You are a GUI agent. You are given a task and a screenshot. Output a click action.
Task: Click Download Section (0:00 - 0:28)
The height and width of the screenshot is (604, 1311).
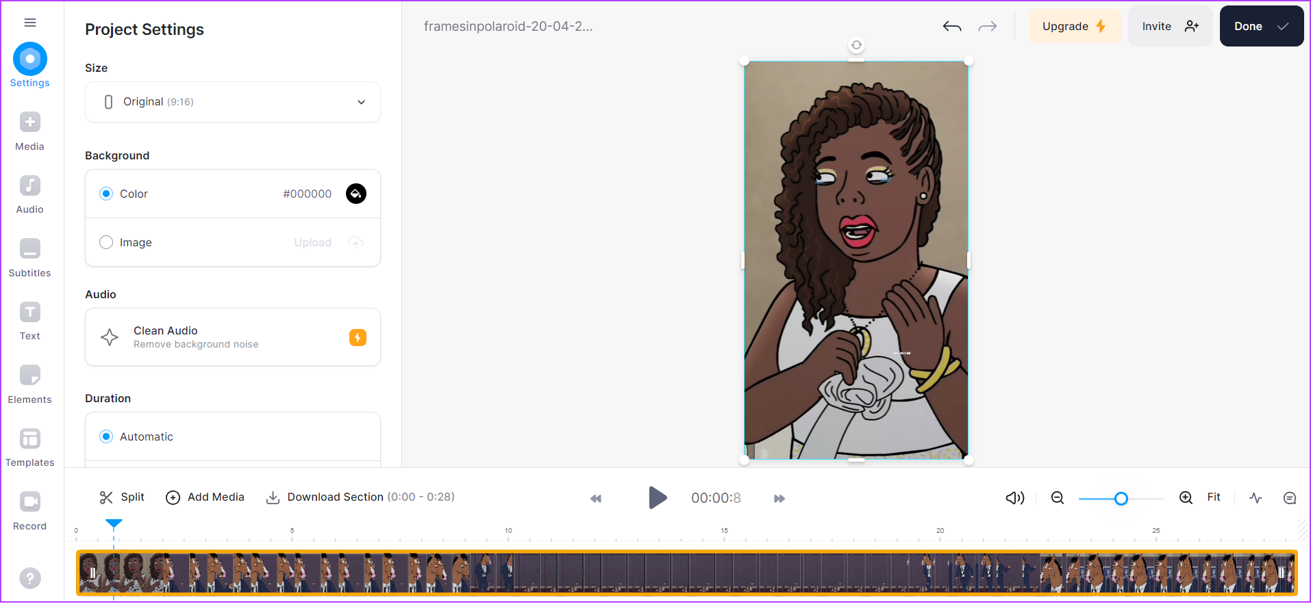(360, 497)
